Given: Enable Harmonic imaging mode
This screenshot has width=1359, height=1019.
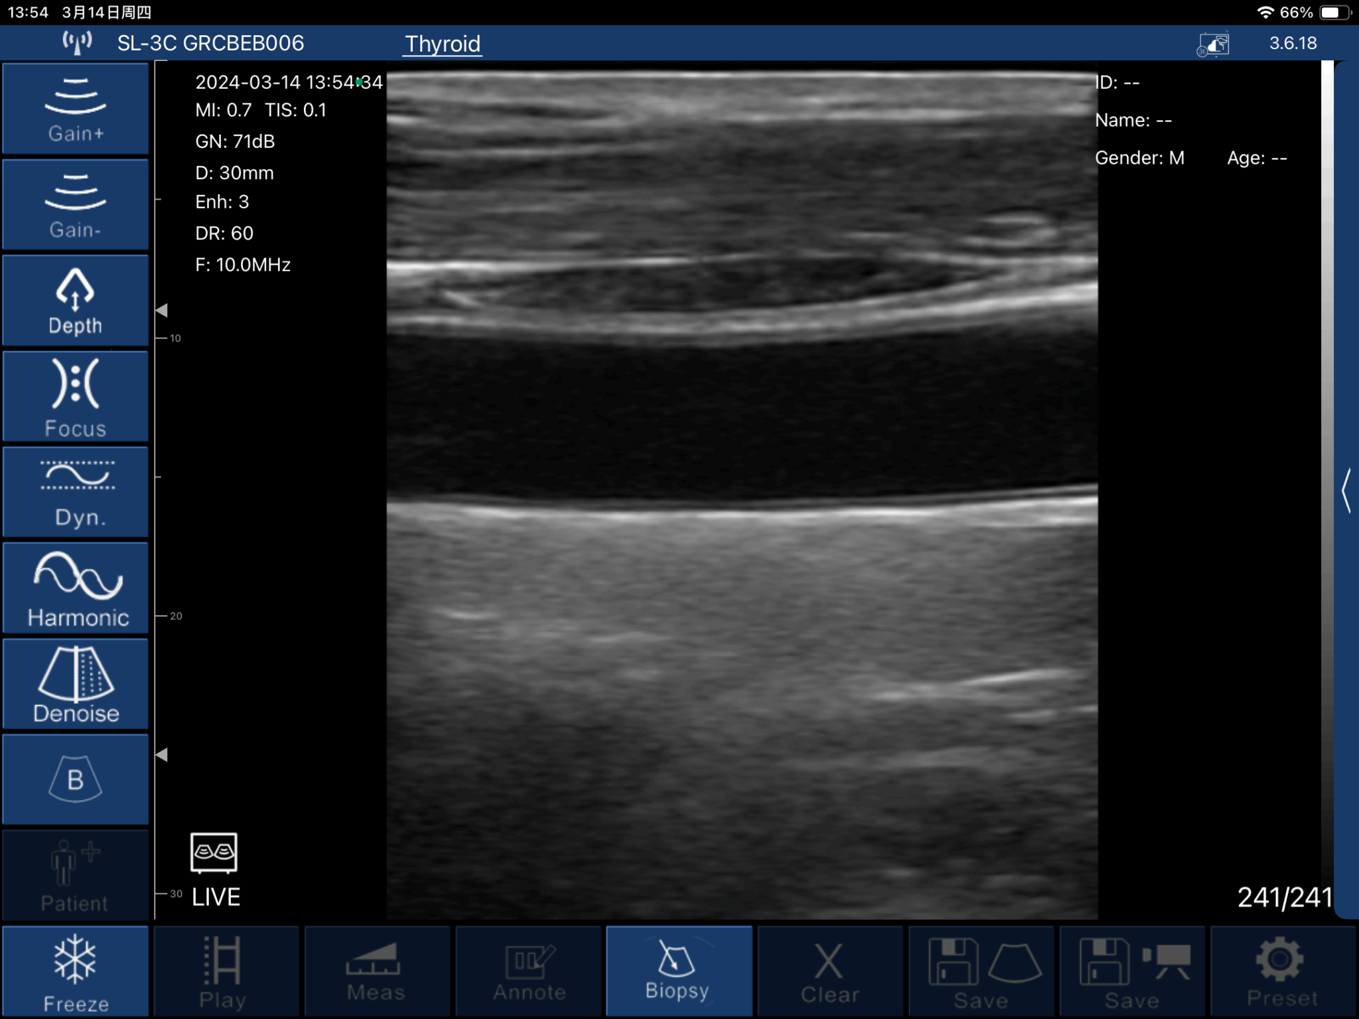Looking at the screenshot, I should (x=75, y=588).
